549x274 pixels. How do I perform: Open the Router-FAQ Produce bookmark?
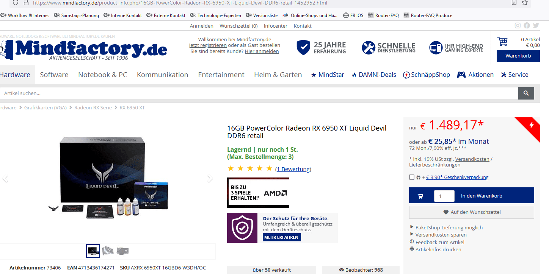pos(428,16)
